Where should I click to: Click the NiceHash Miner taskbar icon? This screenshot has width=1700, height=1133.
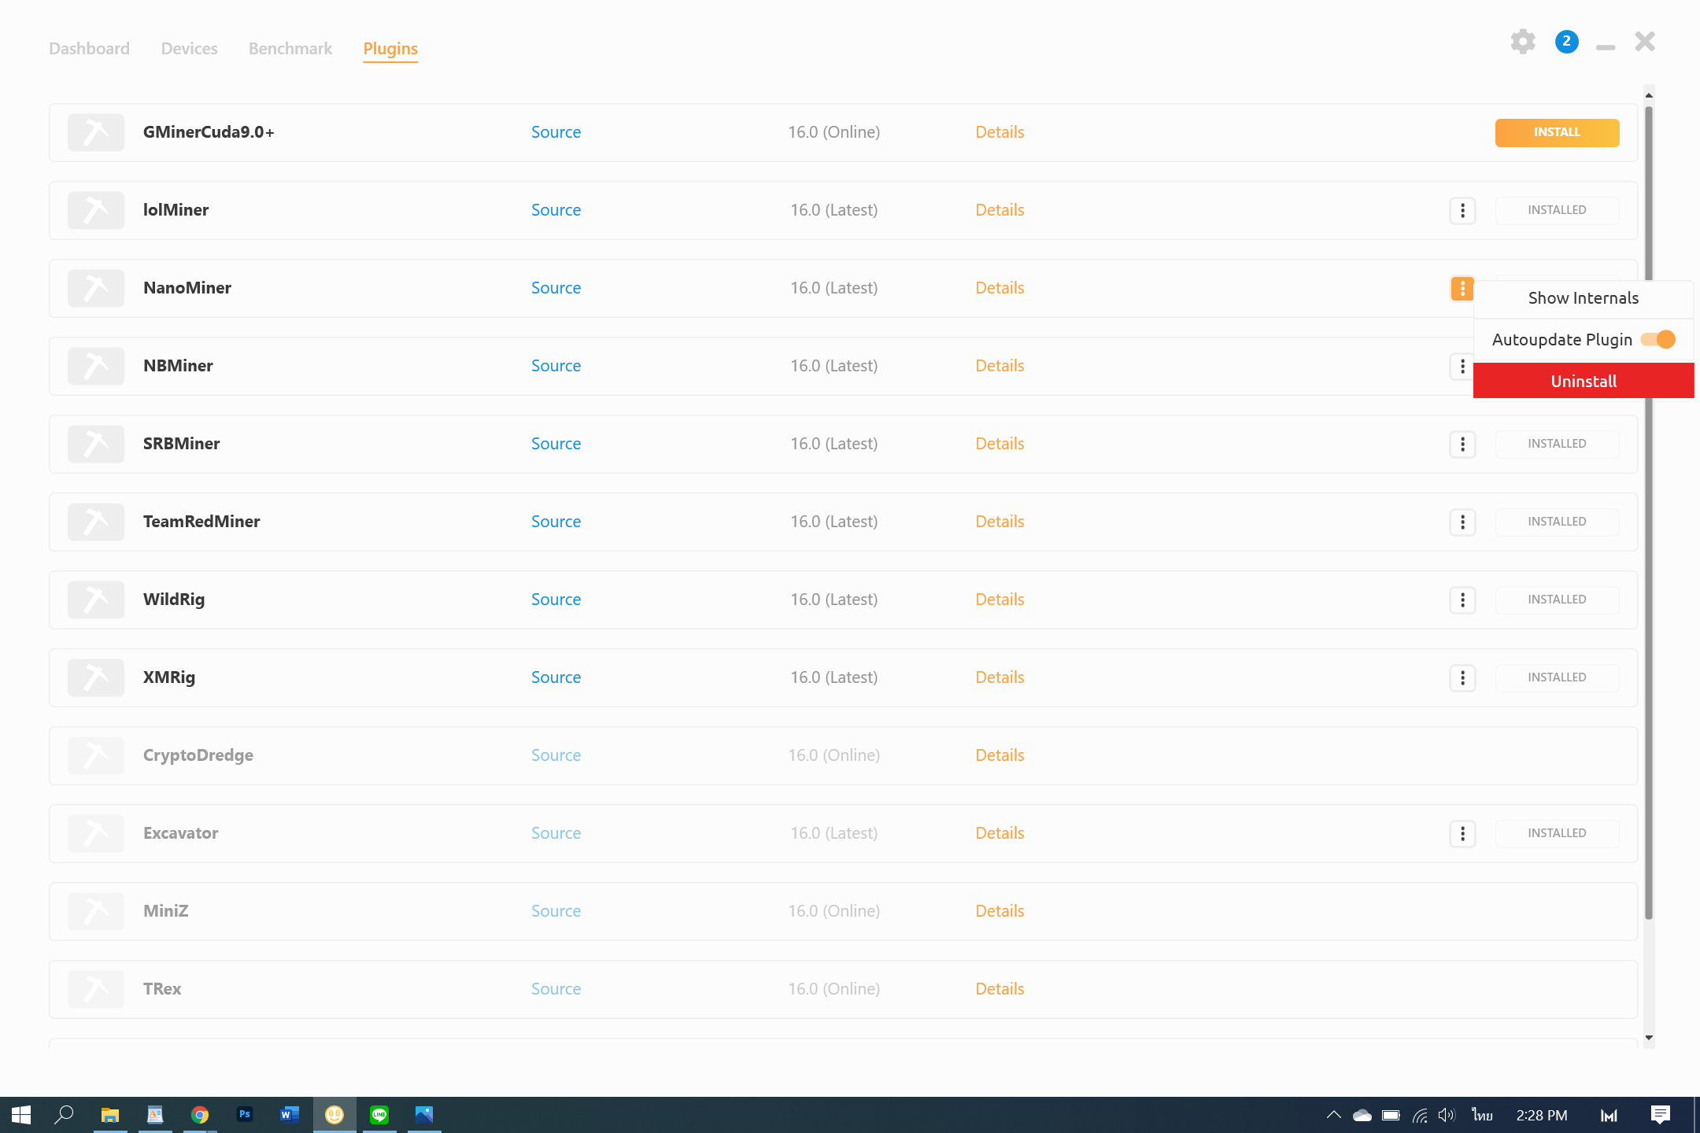[x=334, y=1115]
